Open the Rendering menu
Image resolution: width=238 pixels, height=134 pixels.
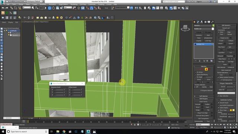[x=74, y=4]
